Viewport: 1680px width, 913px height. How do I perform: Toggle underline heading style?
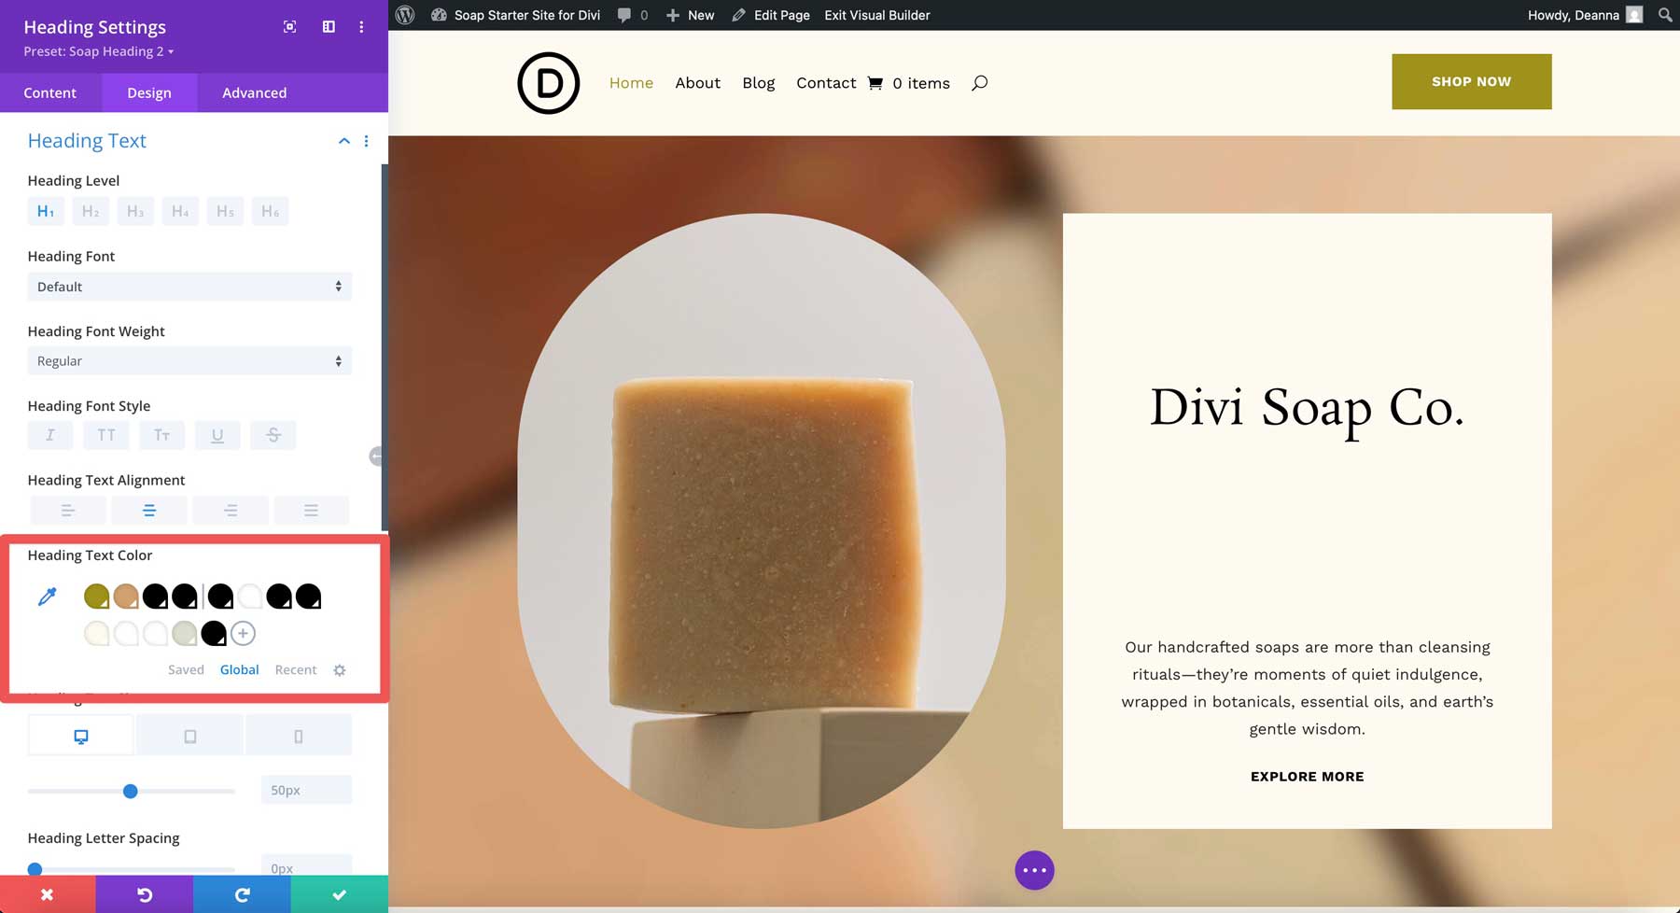click(x=217, y=435)
